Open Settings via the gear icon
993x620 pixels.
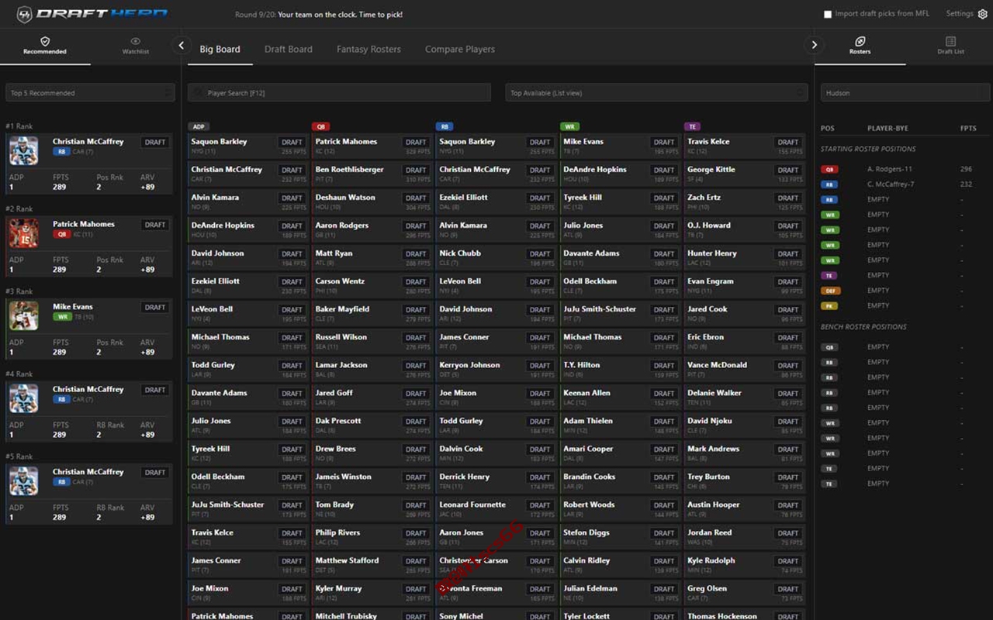coord(982,14)
